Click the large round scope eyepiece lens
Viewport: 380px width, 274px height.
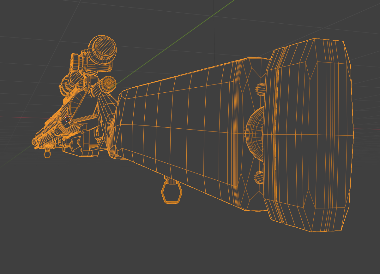[102, 49]
